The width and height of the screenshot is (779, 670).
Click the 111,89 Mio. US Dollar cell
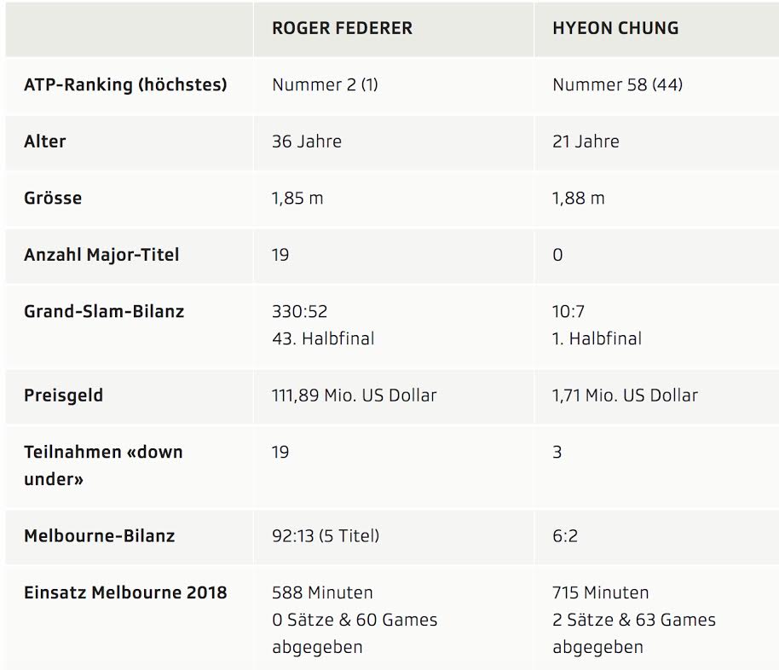click(355, 396)
